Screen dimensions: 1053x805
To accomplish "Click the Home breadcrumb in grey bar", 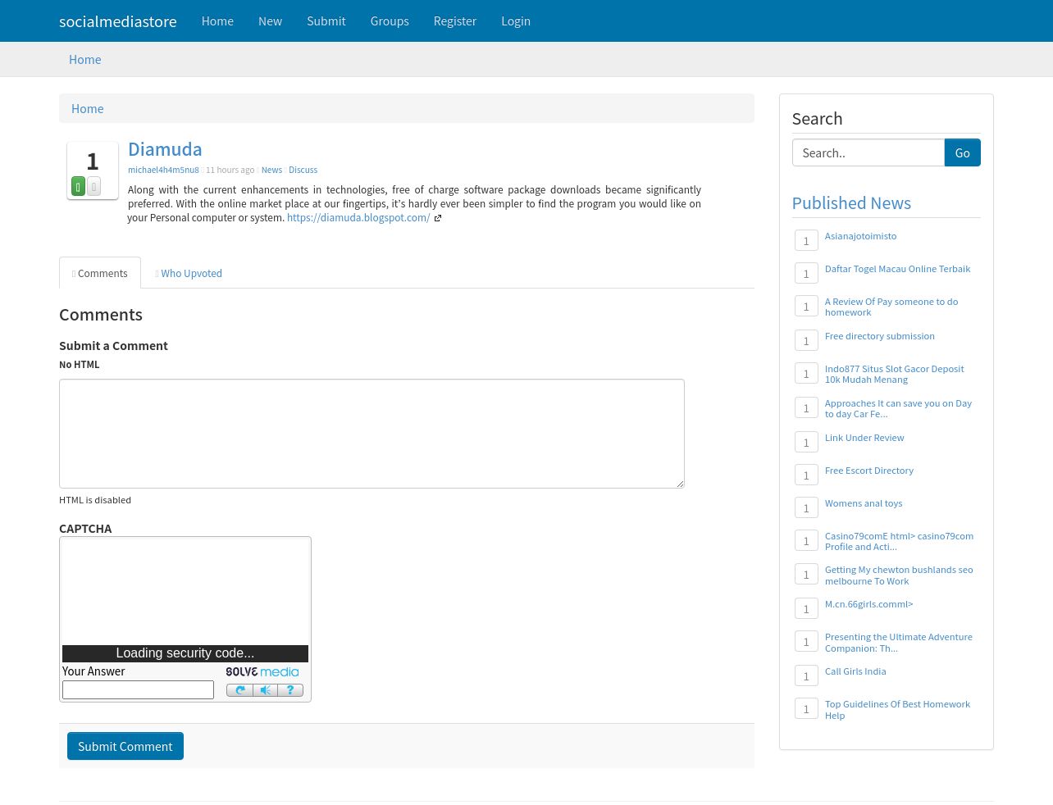I will 85,60.
